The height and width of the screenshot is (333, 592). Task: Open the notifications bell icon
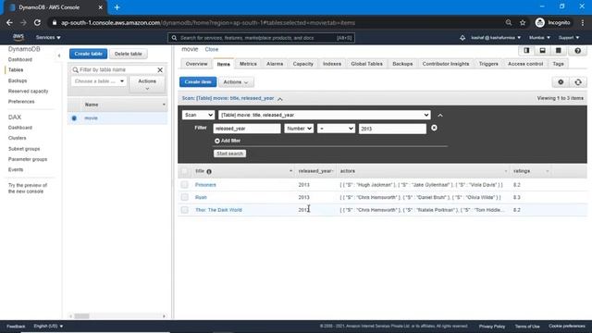pyautogui.click(x=462, y=38)
